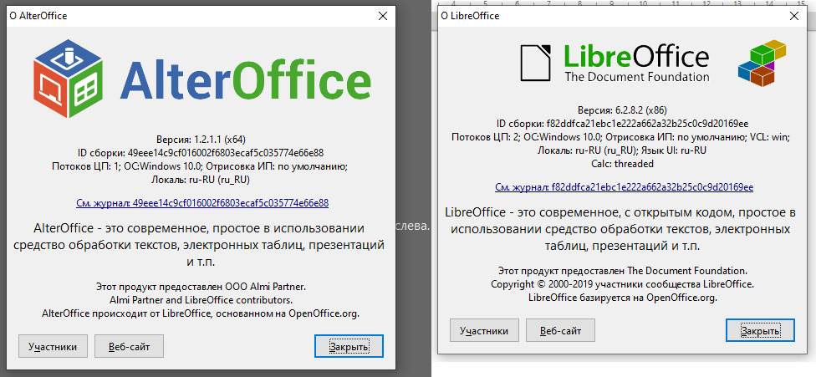Click Закрыть in LibreOffice dialog
The width and height of the screenshot is (816, 377).
(x=760, y=330)
